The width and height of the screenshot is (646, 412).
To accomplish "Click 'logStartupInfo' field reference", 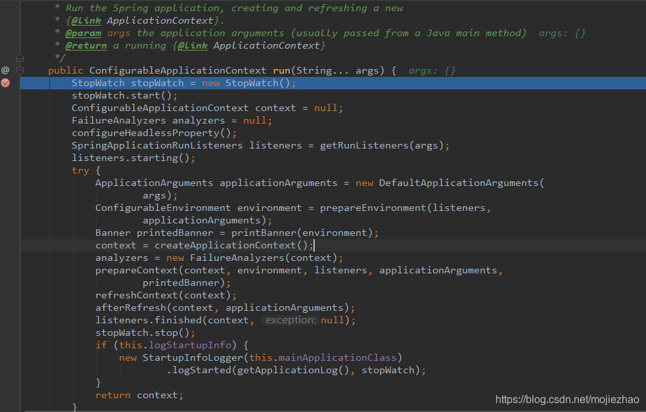I will 190,345.
